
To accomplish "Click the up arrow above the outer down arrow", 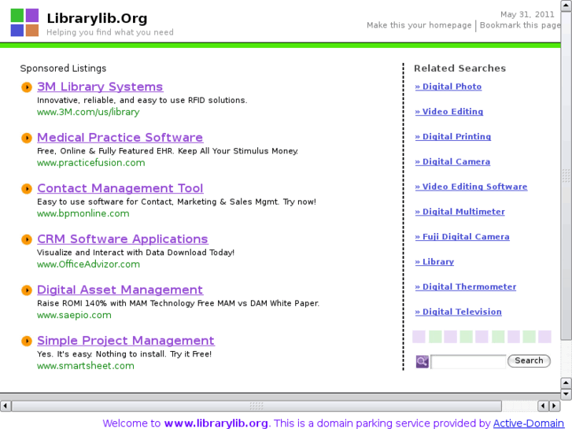I will [x=566, y=383].
